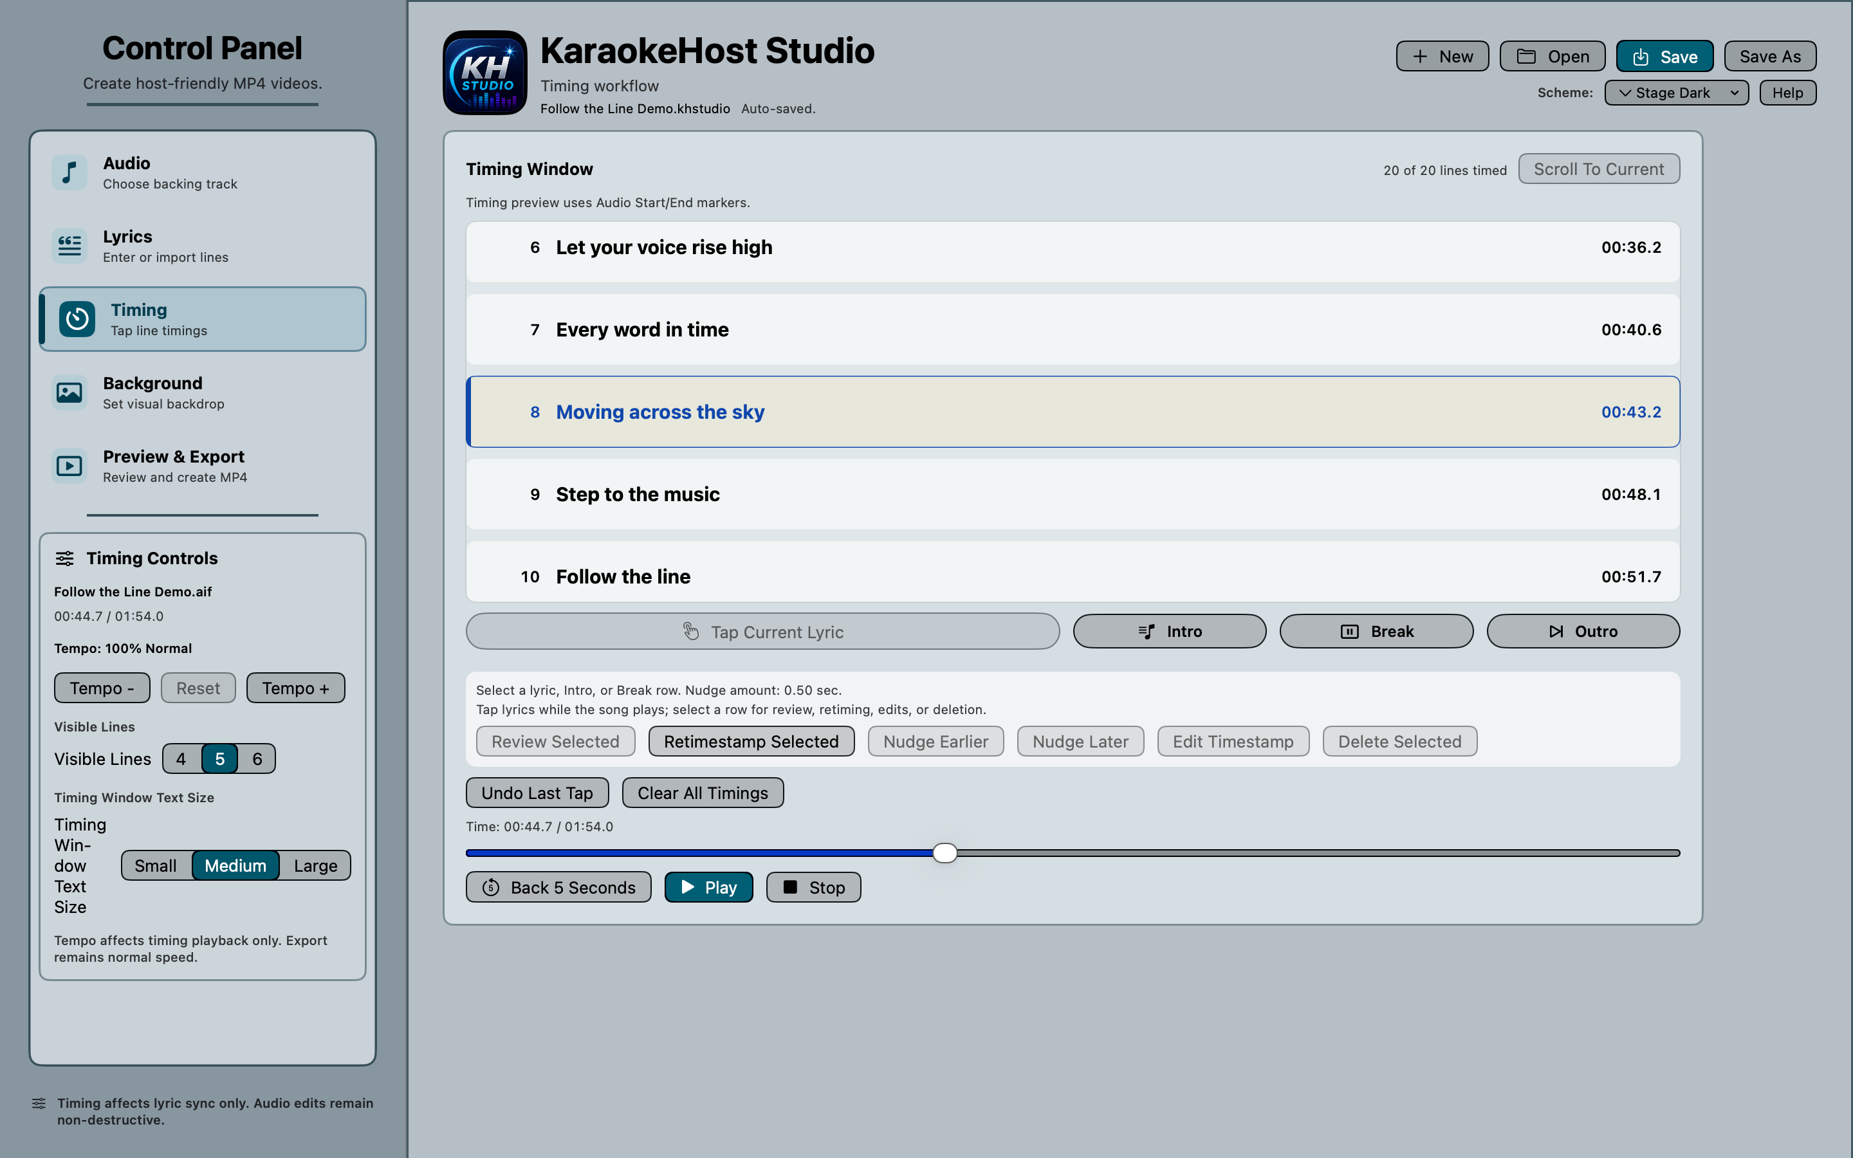This screenshot has width=1853, height=1158.
Task: Click the Timing clock icon
Action: pyautogui.click(x=77, y=319)
